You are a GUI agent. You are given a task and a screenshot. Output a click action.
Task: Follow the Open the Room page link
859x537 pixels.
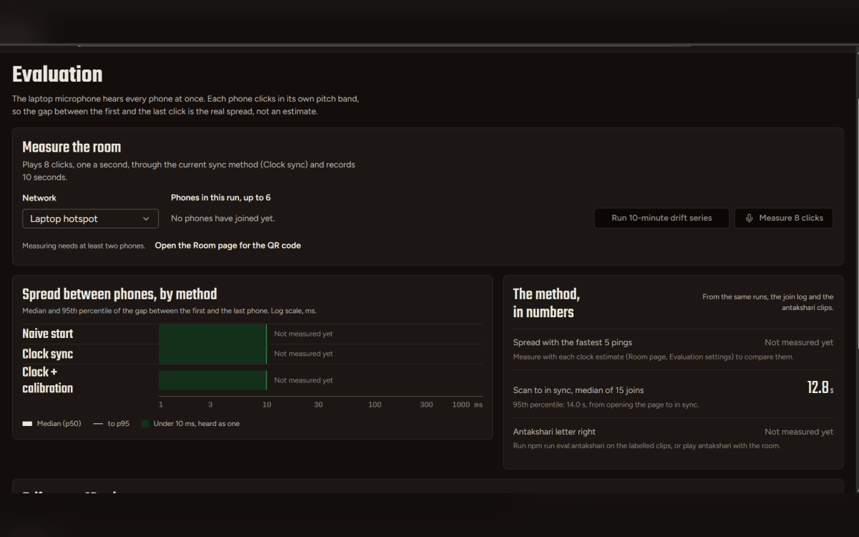(x=228, y=246)
